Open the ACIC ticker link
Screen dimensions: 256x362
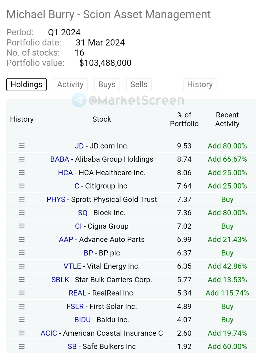point(49,333)
